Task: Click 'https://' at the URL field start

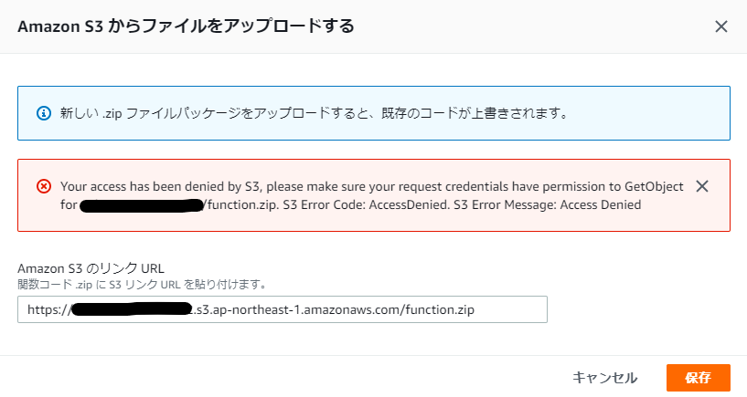Action: (48, 309)
